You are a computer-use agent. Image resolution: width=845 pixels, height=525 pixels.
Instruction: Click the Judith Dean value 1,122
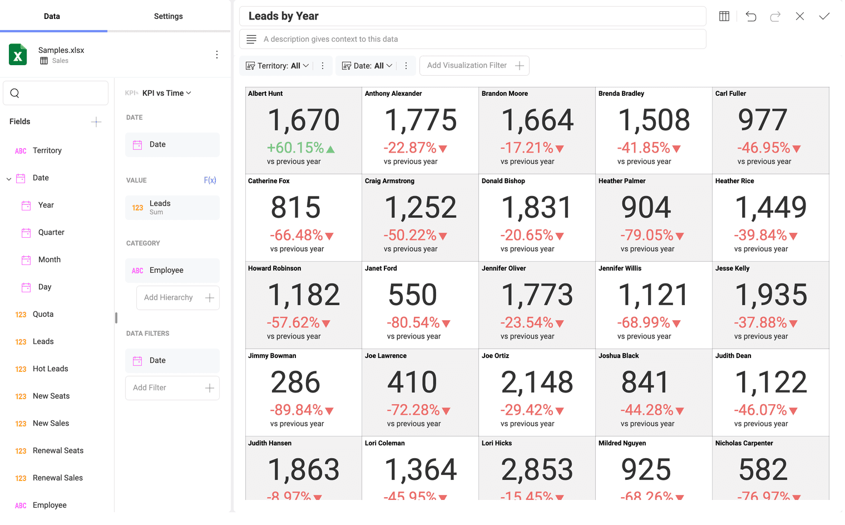tap(771, 382)
